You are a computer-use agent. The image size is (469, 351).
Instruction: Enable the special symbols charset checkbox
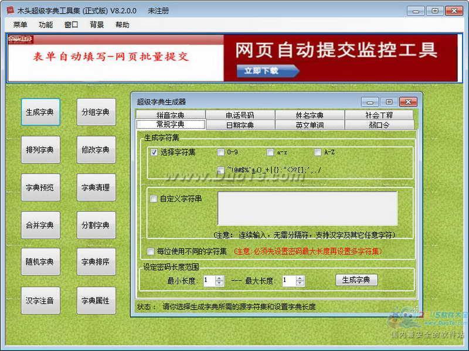coord(220,170)
